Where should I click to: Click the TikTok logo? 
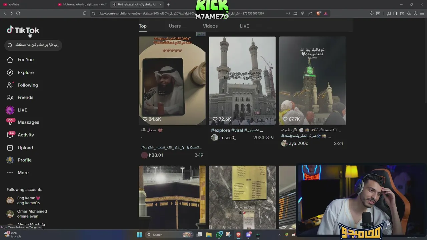click(x=23, y=30)
